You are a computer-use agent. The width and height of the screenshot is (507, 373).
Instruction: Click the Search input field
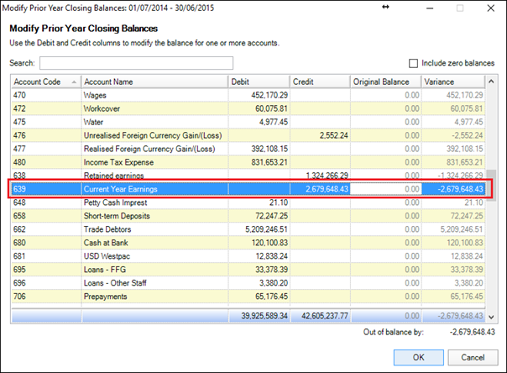point(136,63)
